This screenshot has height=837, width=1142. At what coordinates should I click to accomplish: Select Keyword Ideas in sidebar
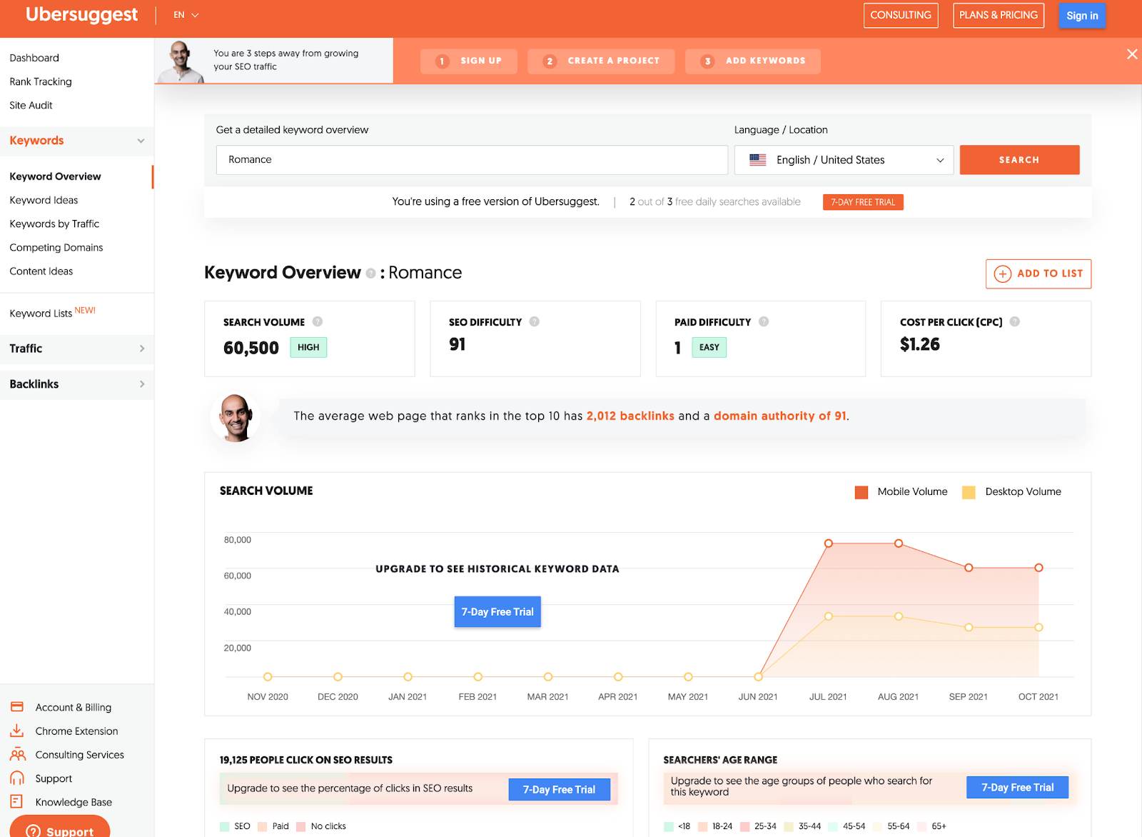click(x=44, y=200)
